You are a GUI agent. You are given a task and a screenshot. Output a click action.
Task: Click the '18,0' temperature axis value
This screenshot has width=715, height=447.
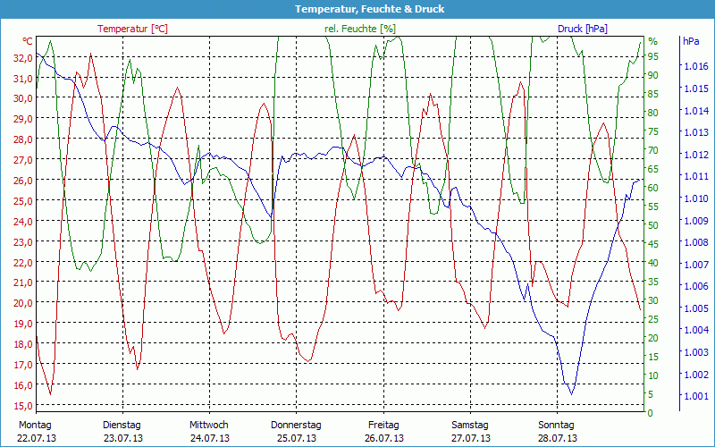tap(23, 344)
